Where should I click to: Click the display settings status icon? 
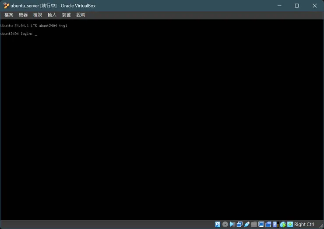[261, 224]
